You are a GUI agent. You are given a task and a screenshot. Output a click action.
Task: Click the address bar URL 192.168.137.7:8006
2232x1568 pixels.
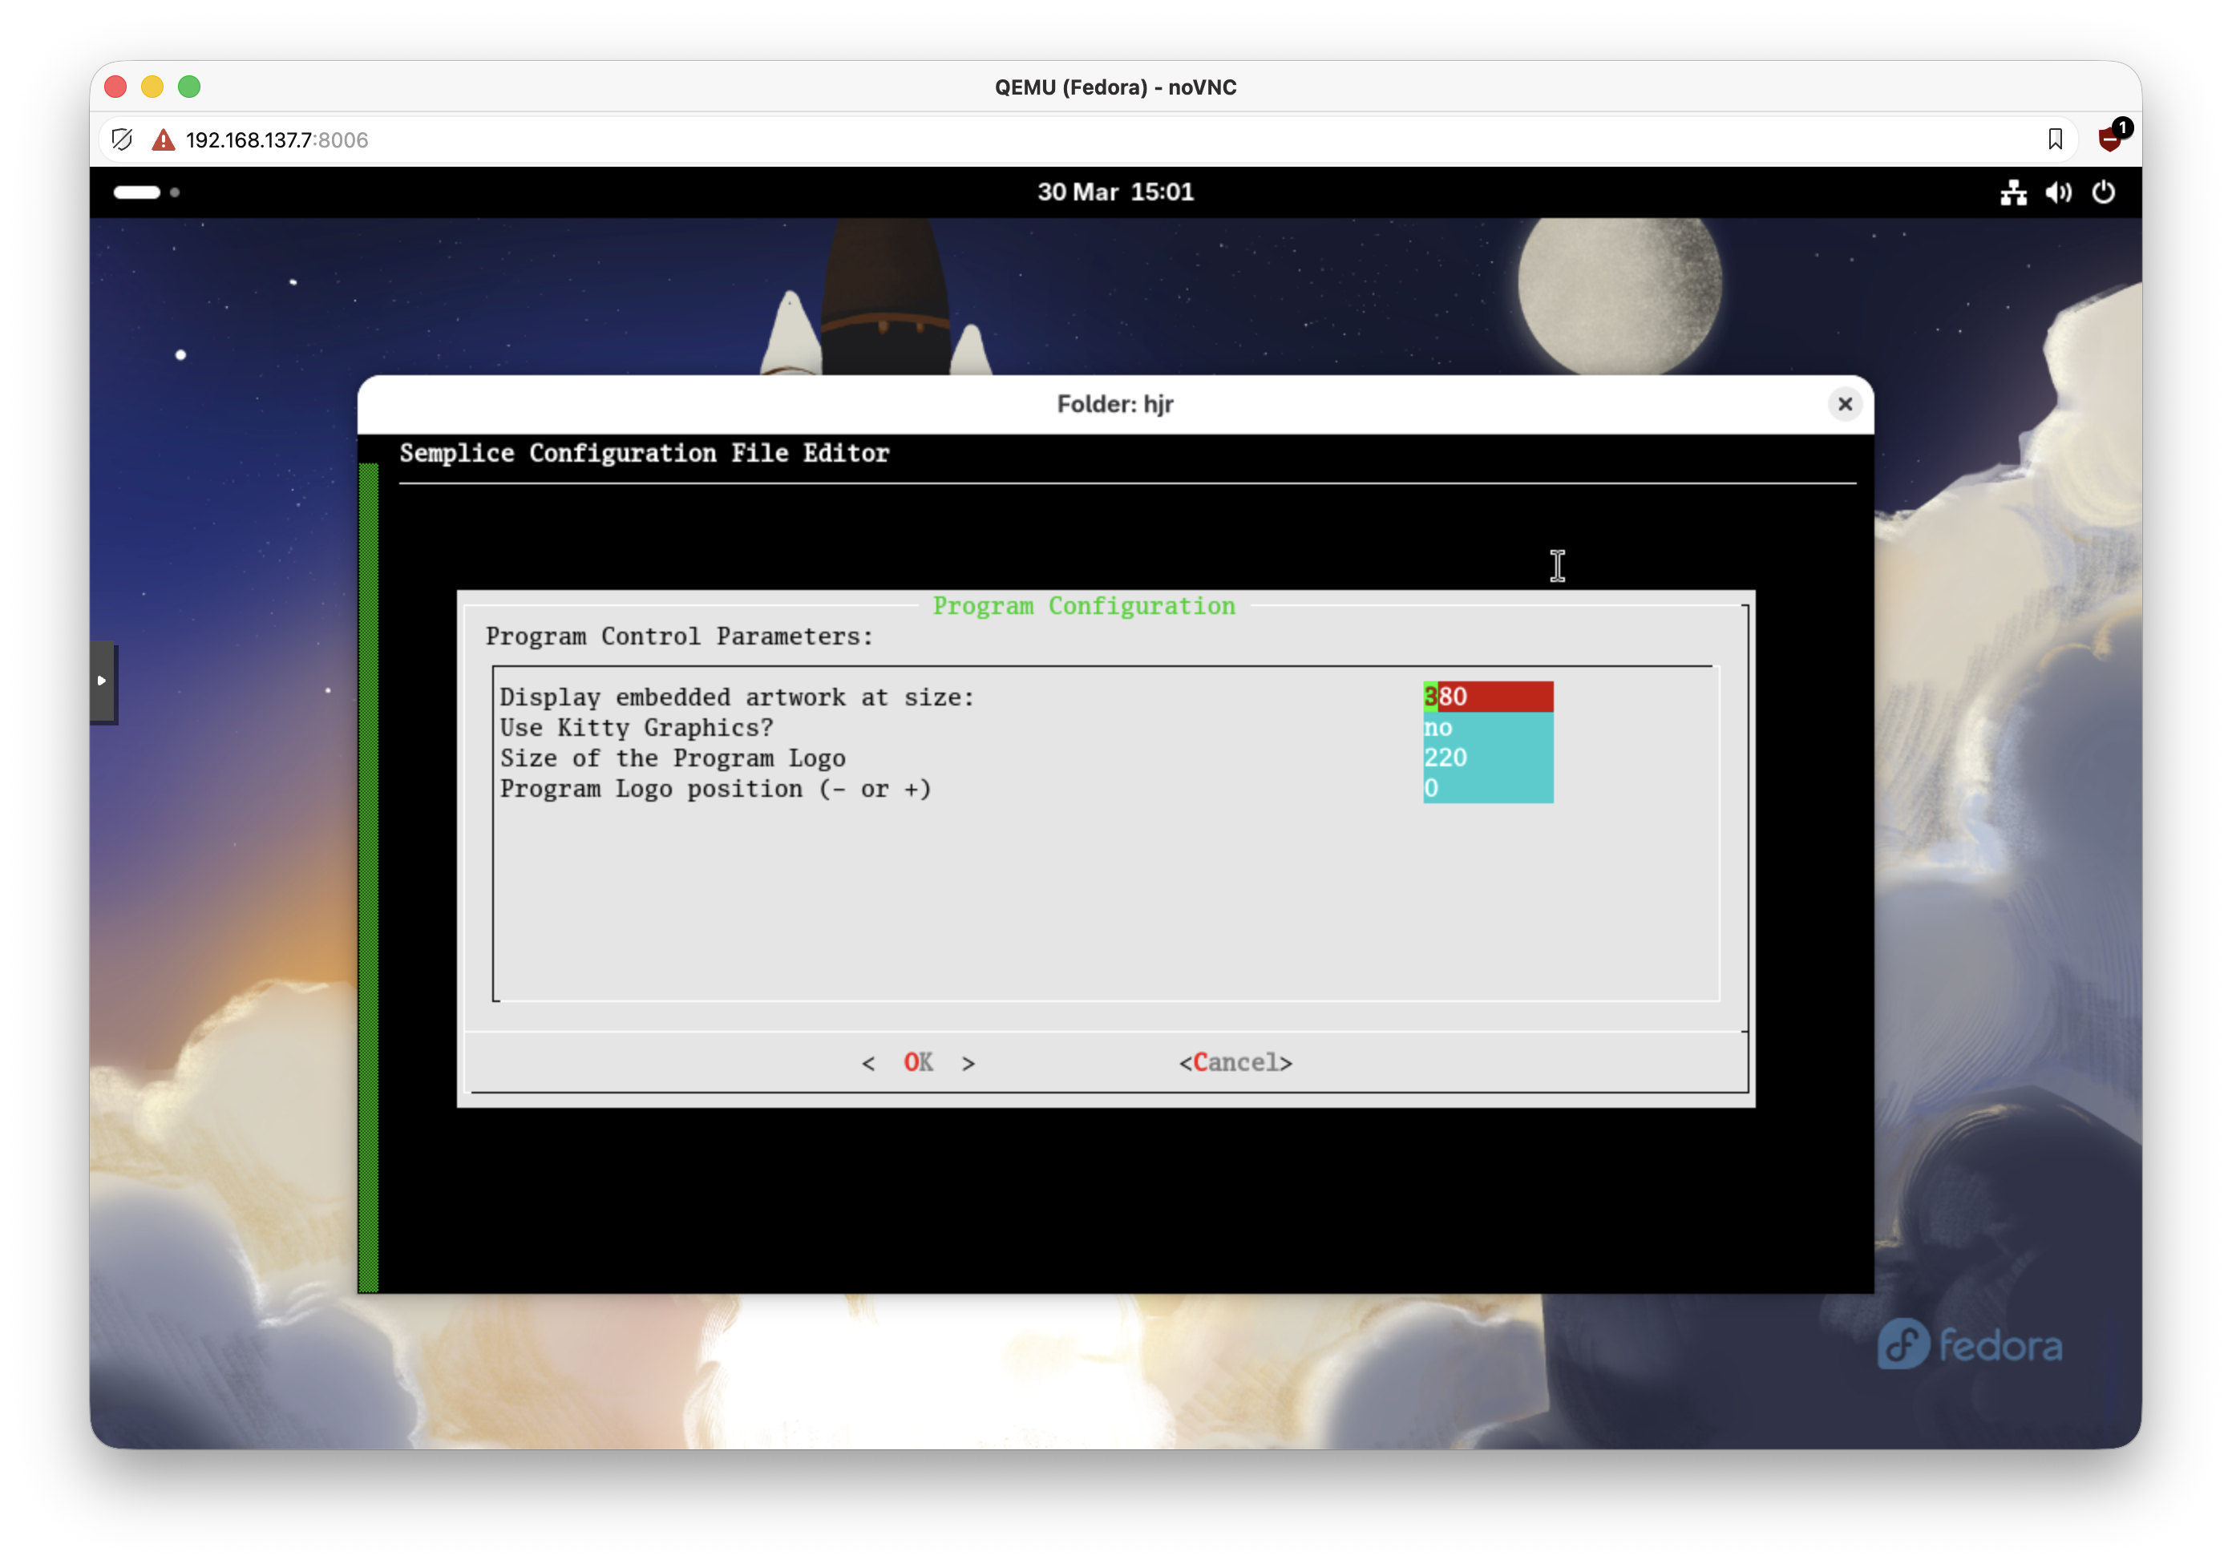pos(277,140)
